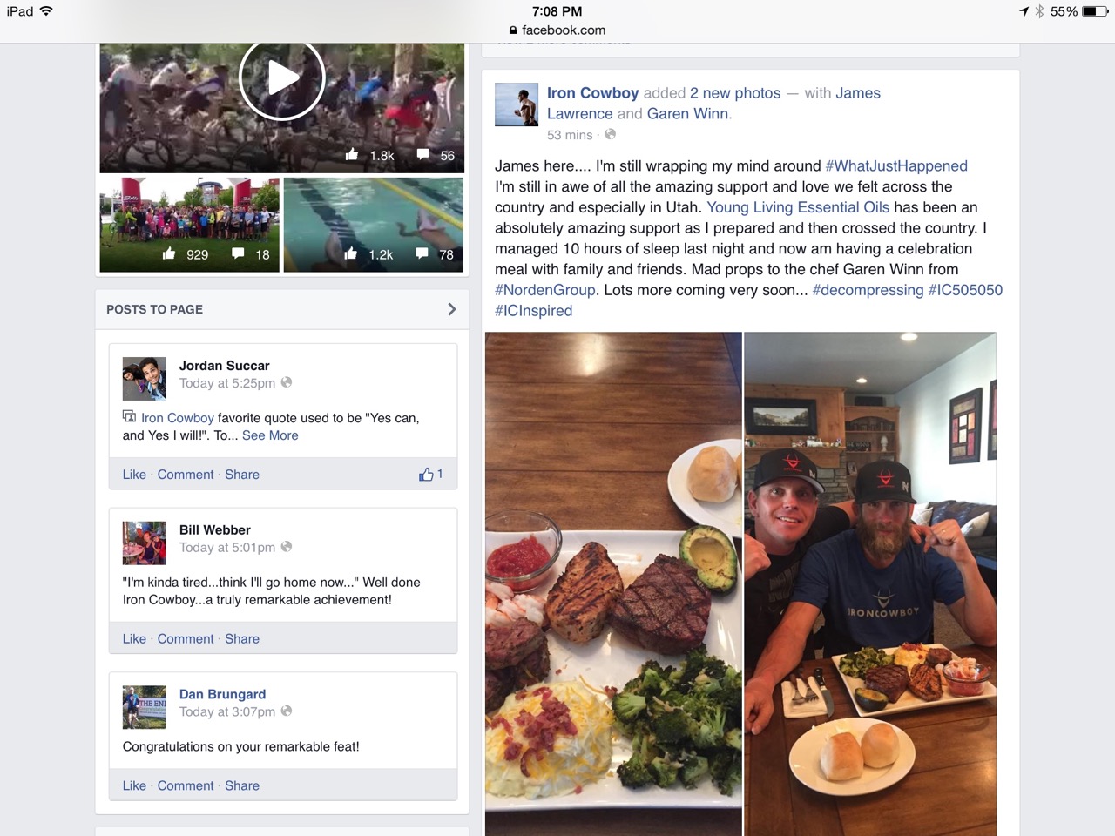The width and height of the screenshot is (1115, 836).
Task: Like Dan Brungard's post
Action: tap(134, 785)
